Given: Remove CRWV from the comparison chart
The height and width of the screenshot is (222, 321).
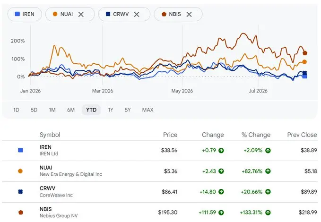Looking at the screenshot, I should [137, 14].
